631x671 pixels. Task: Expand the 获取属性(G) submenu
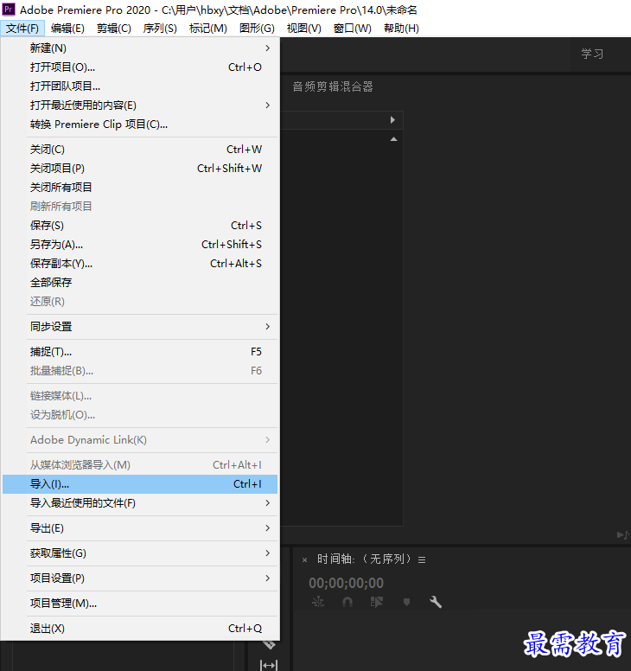point(140,553)
